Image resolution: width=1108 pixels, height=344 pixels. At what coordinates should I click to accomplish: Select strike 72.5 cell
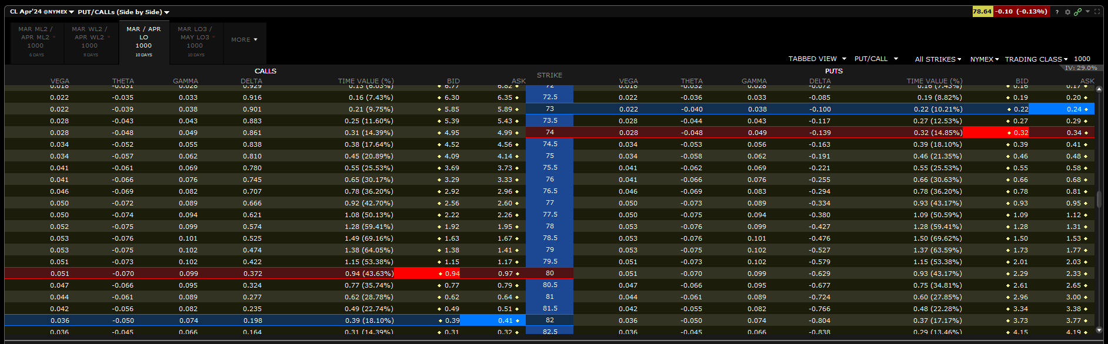pos(549,97)
